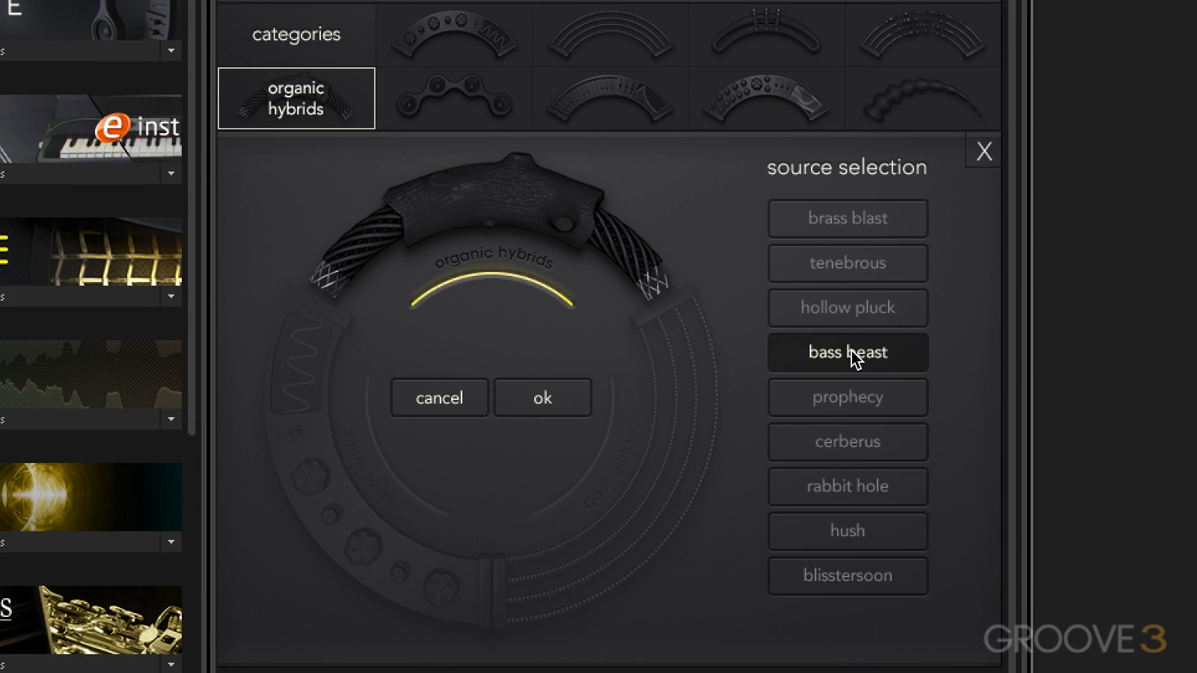Open dropdown under the golden saxophone library
Screen dimensions: 1197x673
click(x=171, y=664)
